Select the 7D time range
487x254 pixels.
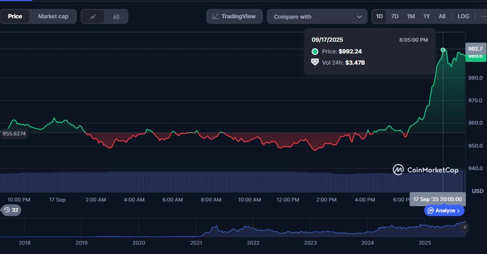395,16
